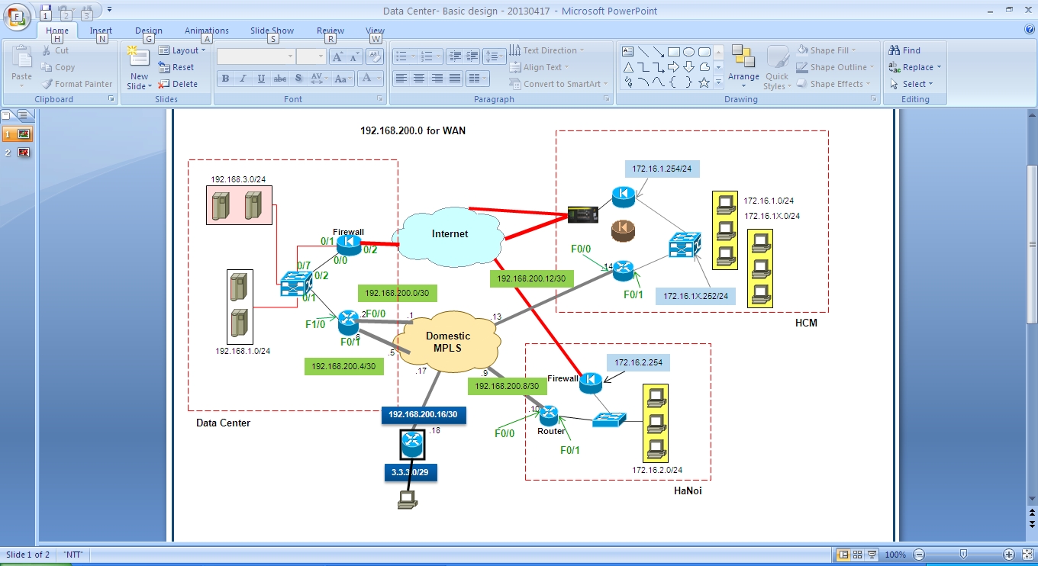The image size is (1038, 566).
Task: Open the Layout dropdown
Action: coord(183,50)
